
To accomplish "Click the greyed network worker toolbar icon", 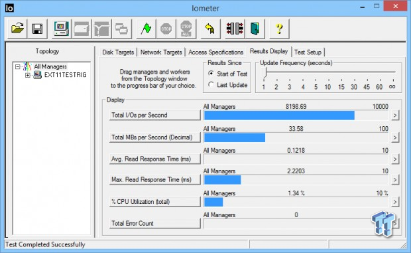I will [x=101, y=29].
